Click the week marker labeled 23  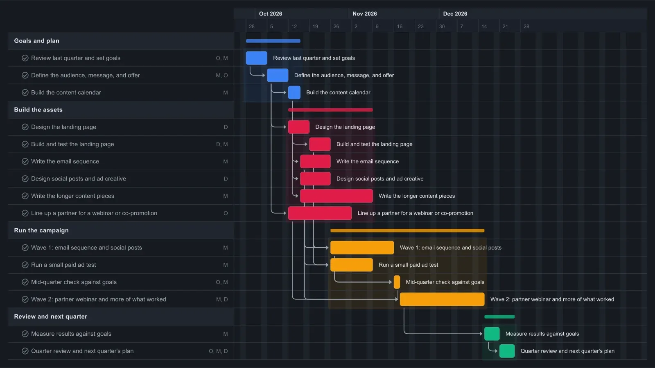pyautogui.click(x=421, y=26)
